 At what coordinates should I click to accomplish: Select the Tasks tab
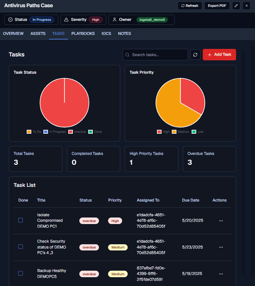58,34
